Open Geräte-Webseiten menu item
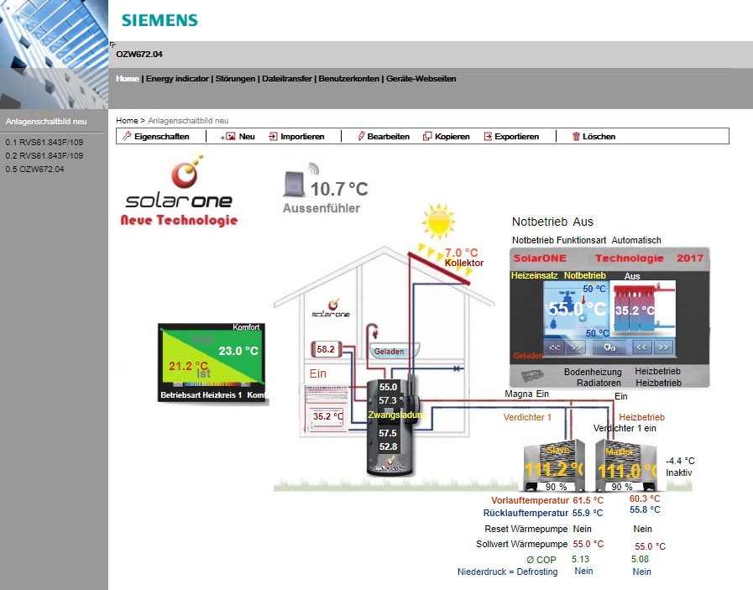753x590 pixels. tap(421, 78)
